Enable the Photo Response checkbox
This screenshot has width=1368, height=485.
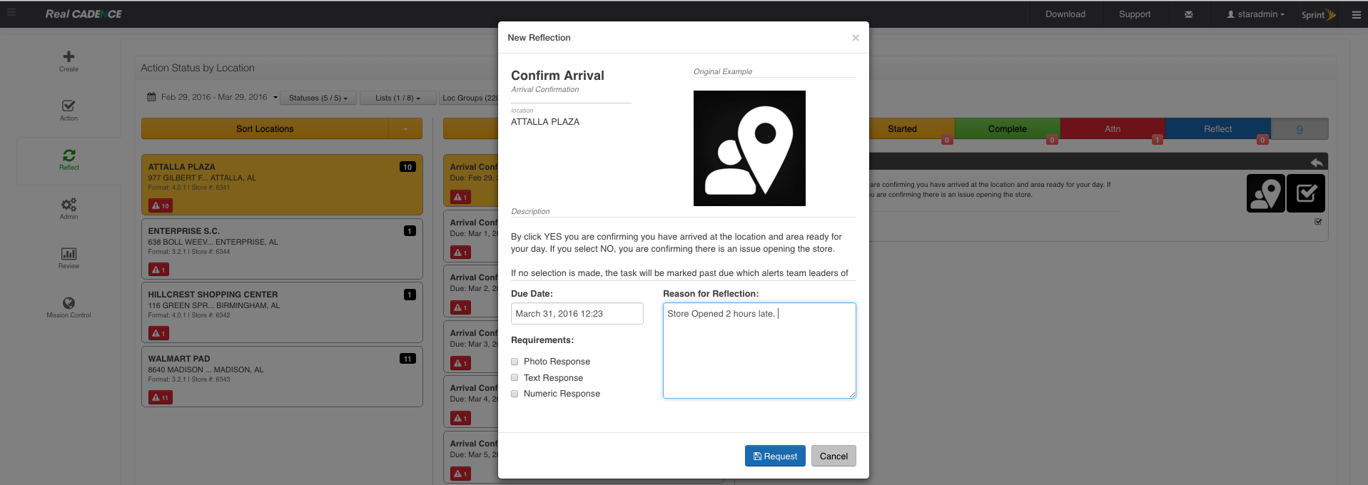[x=515, y=362]
